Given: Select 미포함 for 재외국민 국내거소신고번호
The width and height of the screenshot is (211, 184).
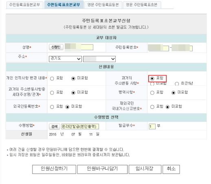Looking at the screenshot, I should coord(167,107).
